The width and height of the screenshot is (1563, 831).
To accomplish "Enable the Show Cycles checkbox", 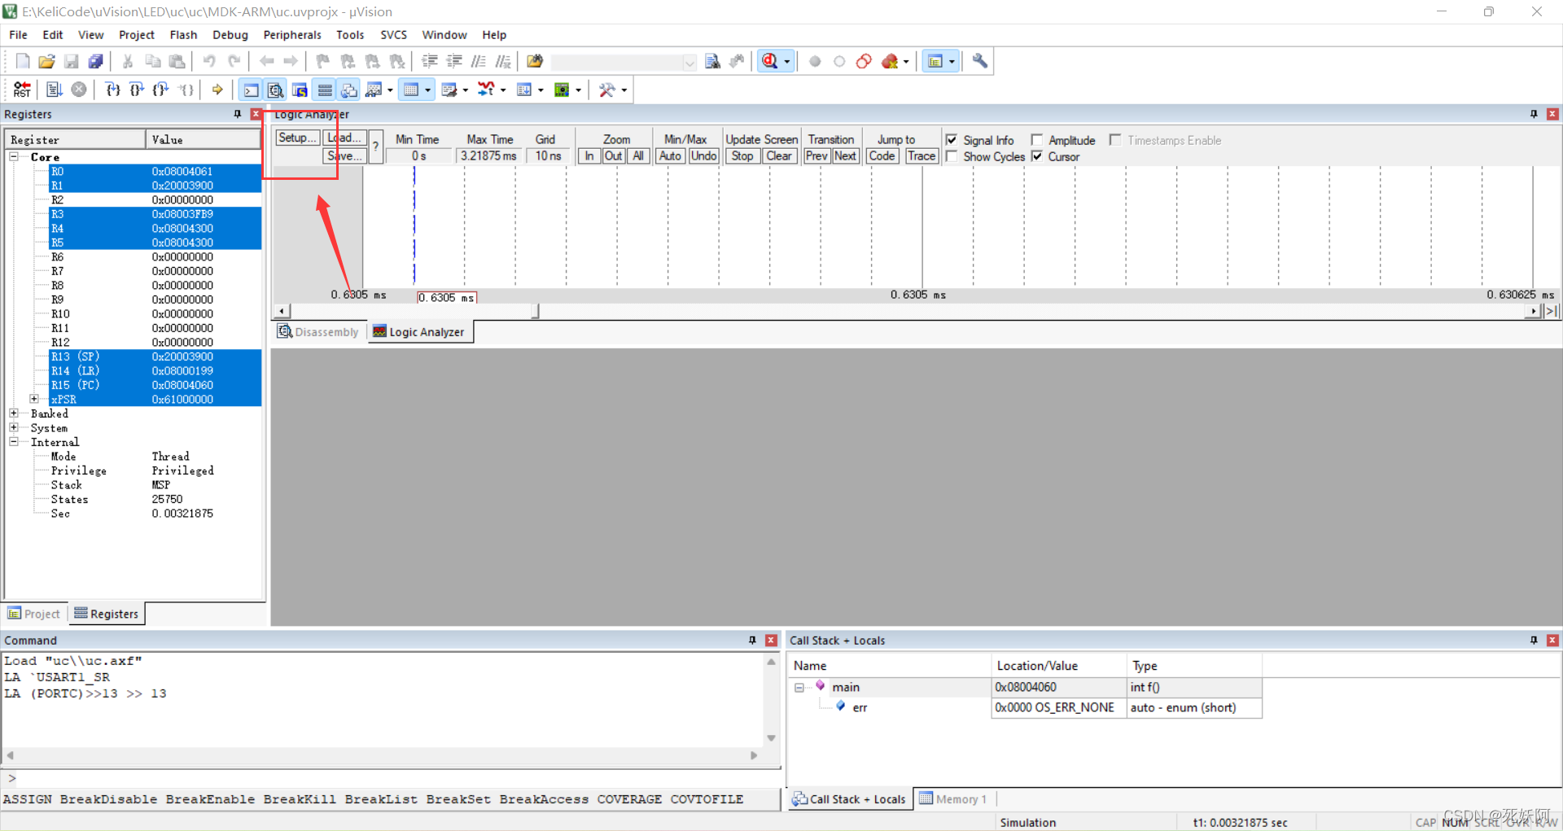I will [x=952, y=156].
